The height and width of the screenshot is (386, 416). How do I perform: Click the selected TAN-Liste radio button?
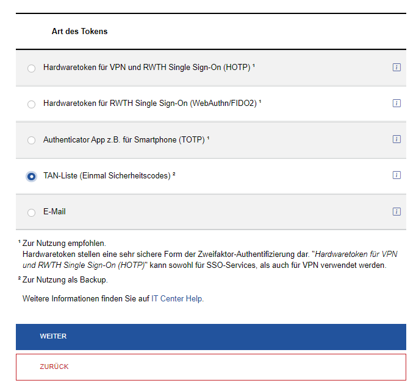[32, 177]
